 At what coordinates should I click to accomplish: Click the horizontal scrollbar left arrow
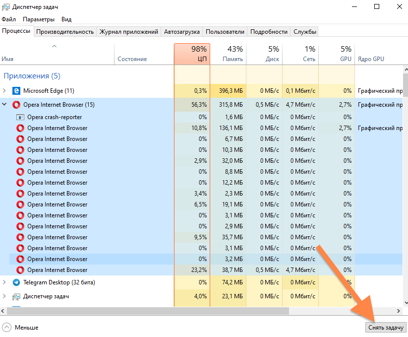[x=2, y=311]
